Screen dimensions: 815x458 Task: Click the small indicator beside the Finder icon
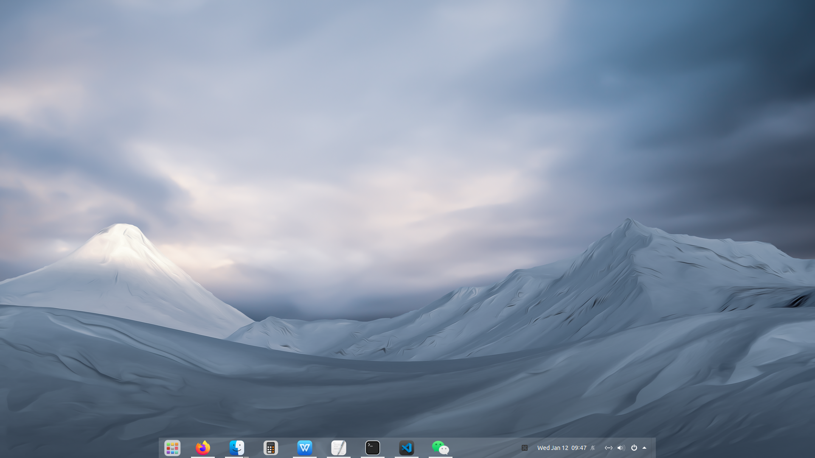(246, 457)
